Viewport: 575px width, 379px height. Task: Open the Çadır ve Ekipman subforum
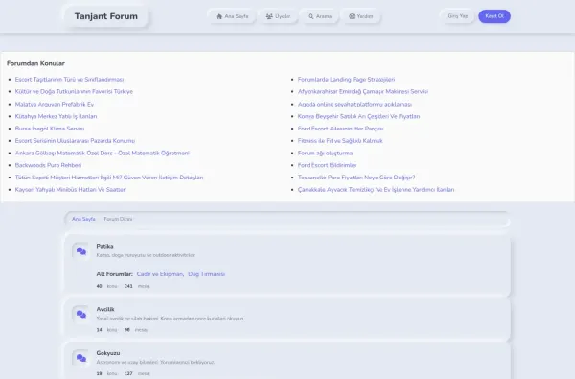[x=160, y=274]
